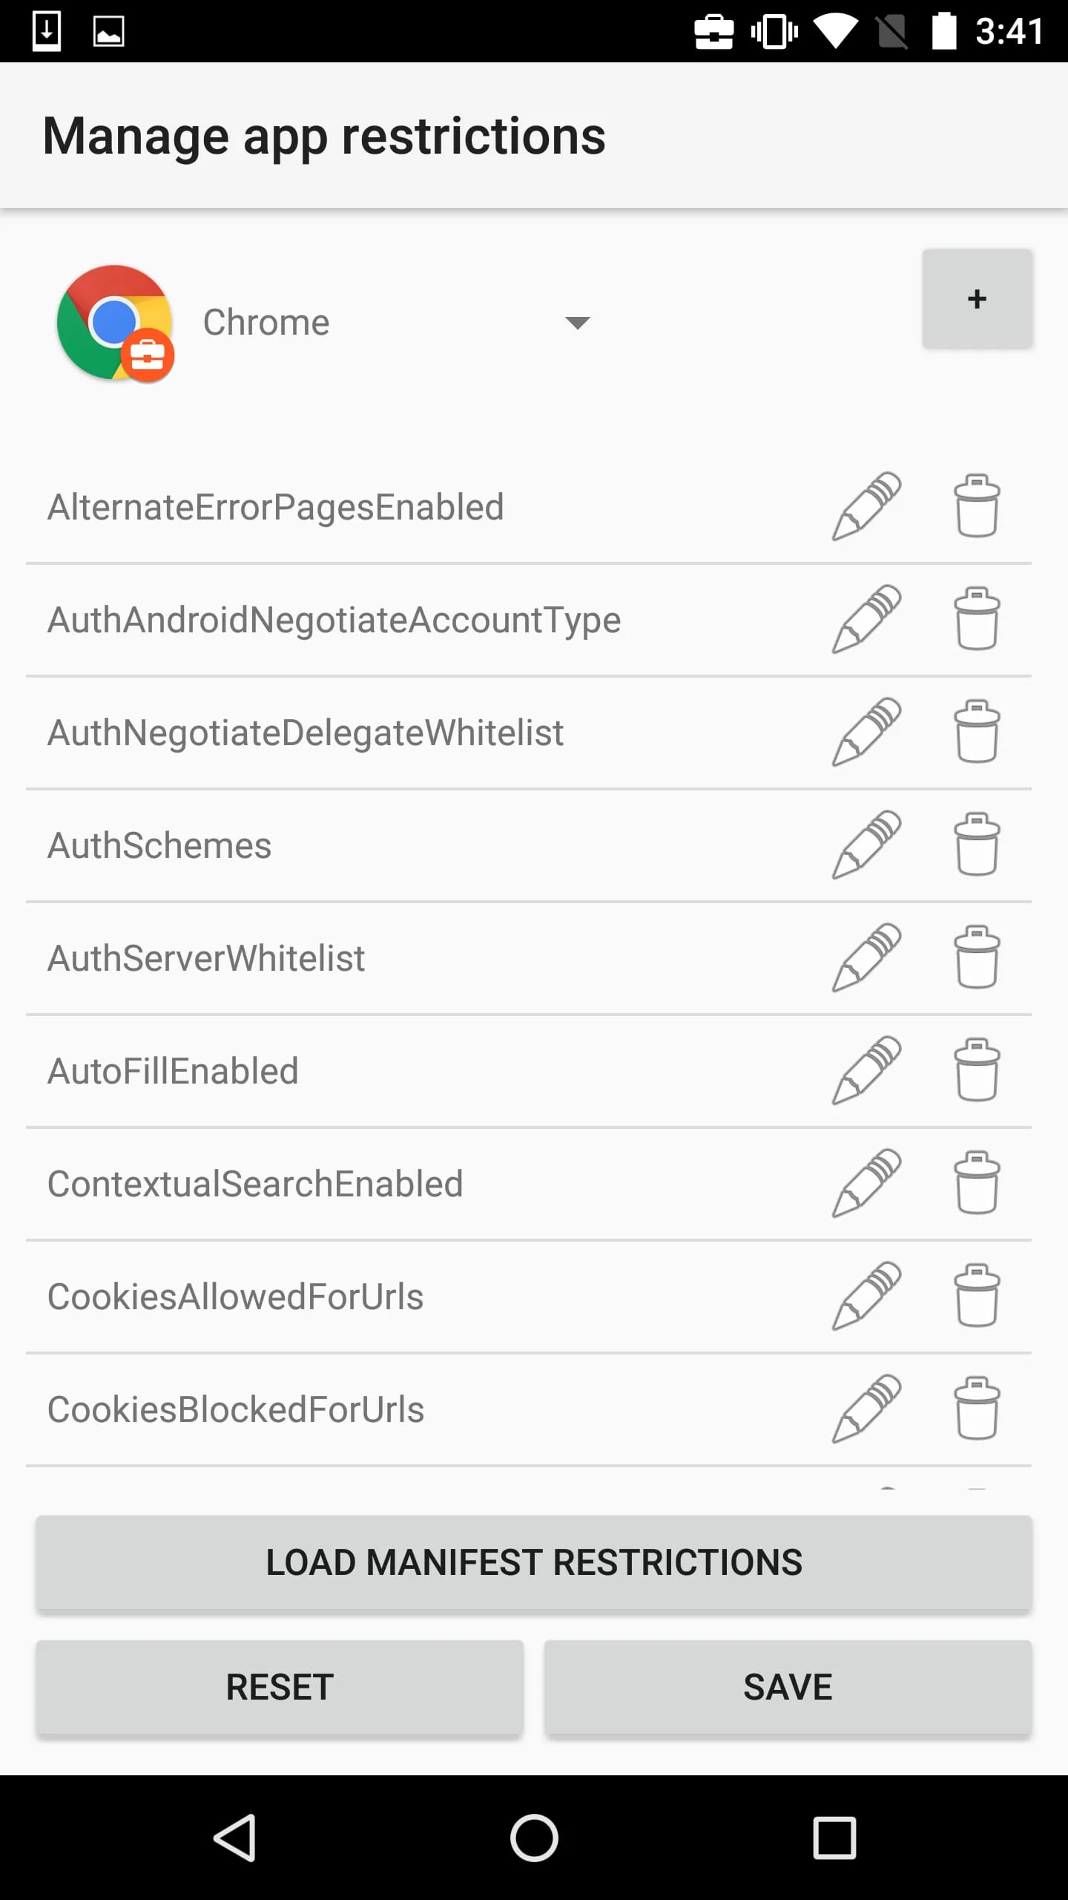Image resolution: width=1068 pixels, height=1900 pixels.
Task: Edit the AutoFillEnabled restriction
Action: [866, 1071]
